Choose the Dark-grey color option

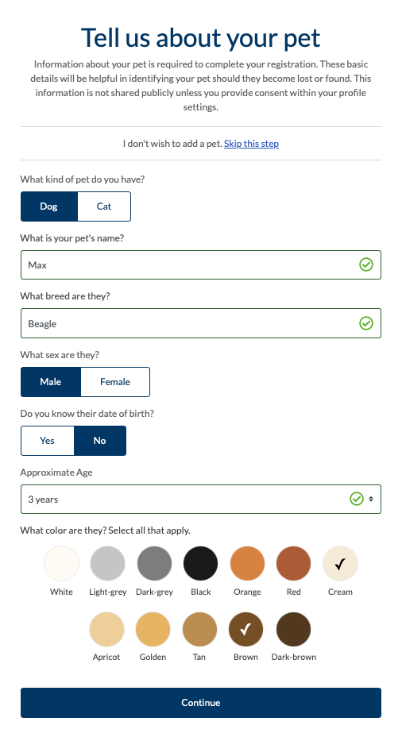pyautogui.click(x=154, y=563)
